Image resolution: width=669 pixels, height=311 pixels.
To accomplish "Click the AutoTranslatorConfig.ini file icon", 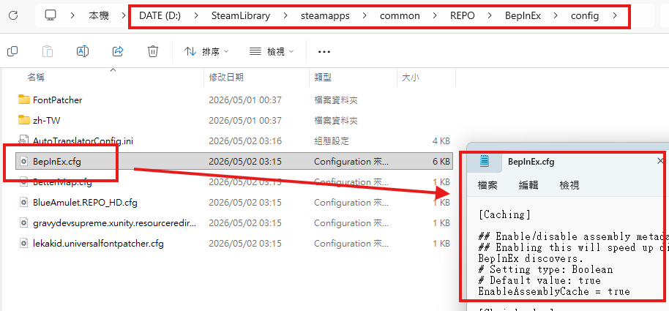I will (x=24, y=140).
